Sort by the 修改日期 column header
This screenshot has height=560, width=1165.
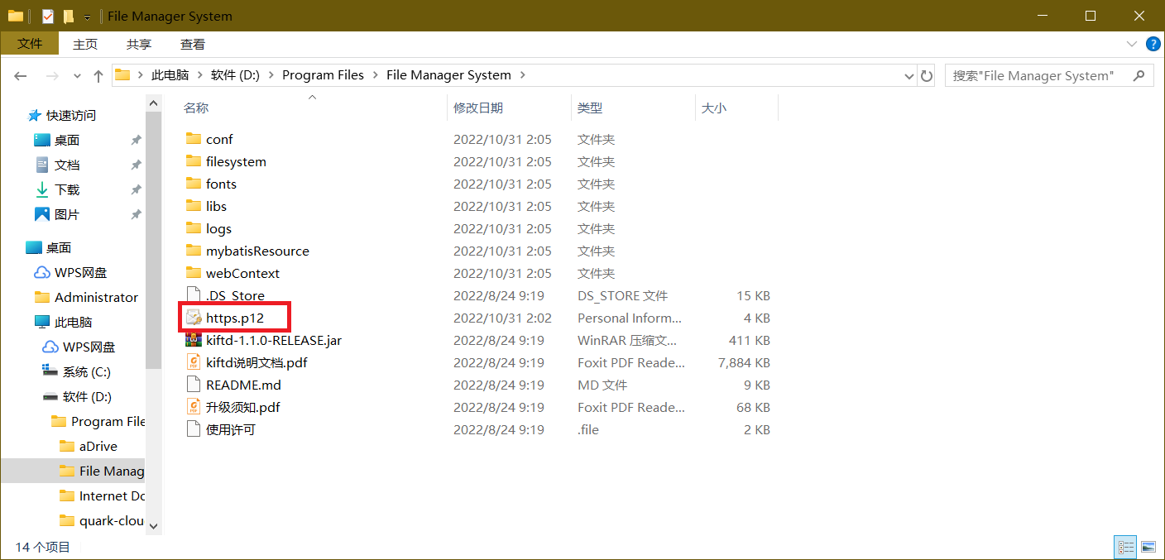coord(477,108)
